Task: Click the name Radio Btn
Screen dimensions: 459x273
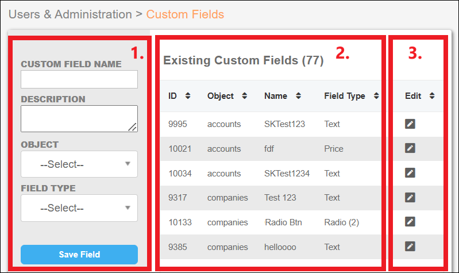Action: pyautogui.click(x=283, y=222)
